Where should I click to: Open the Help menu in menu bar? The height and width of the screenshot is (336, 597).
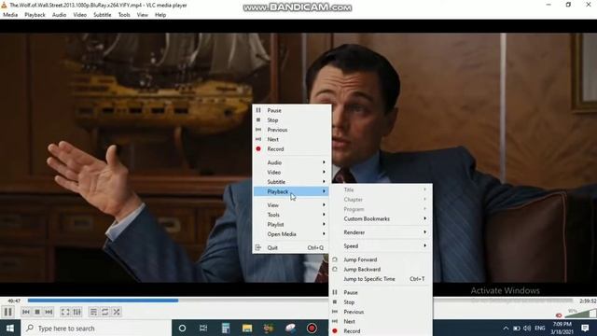point(160,15)
